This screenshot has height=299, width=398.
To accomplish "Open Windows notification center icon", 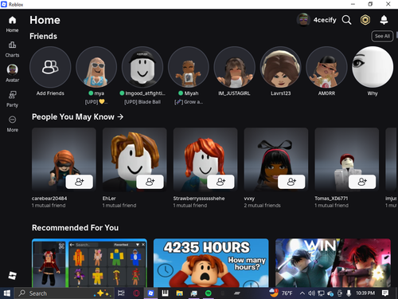I will [x=385, y=293].
